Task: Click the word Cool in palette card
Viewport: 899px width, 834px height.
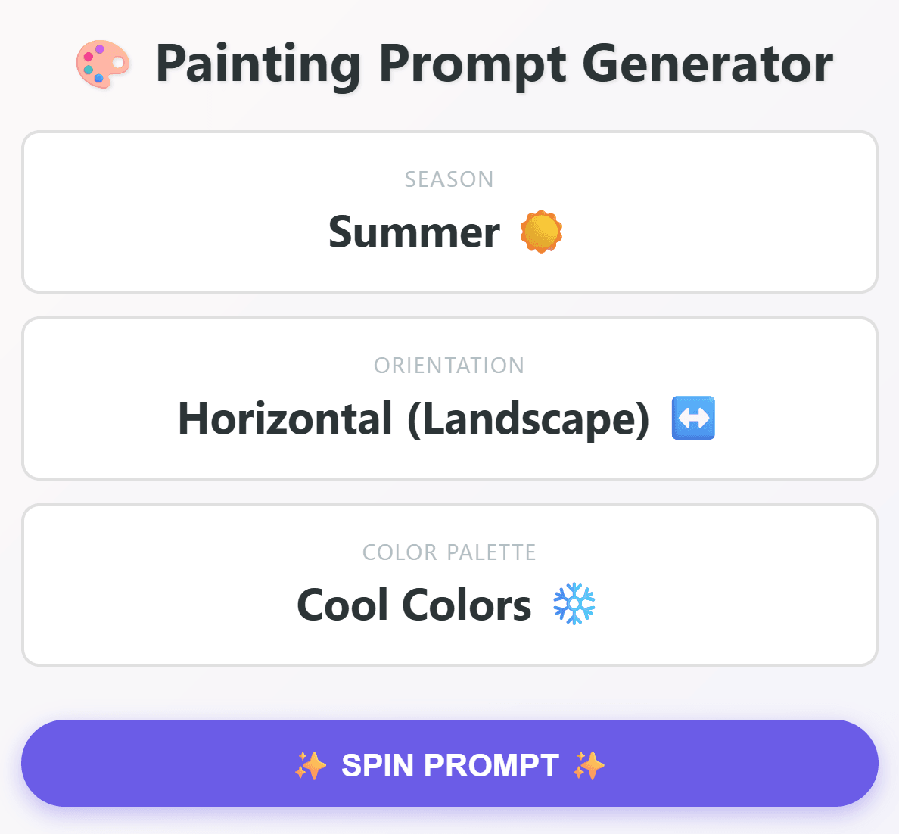Action: click(x=343, y=605)
